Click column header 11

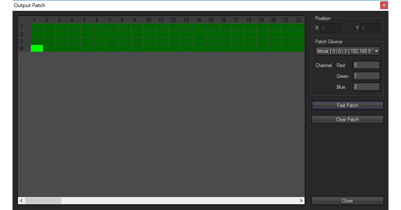coord(160,20)
